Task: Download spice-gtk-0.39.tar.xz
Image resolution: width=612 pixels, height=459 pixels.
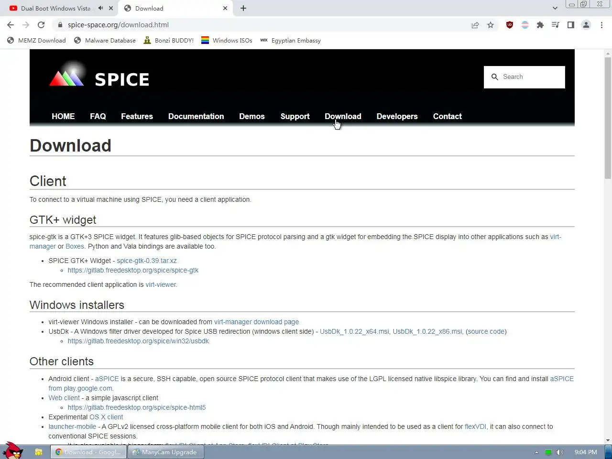Action: point(147,261)
